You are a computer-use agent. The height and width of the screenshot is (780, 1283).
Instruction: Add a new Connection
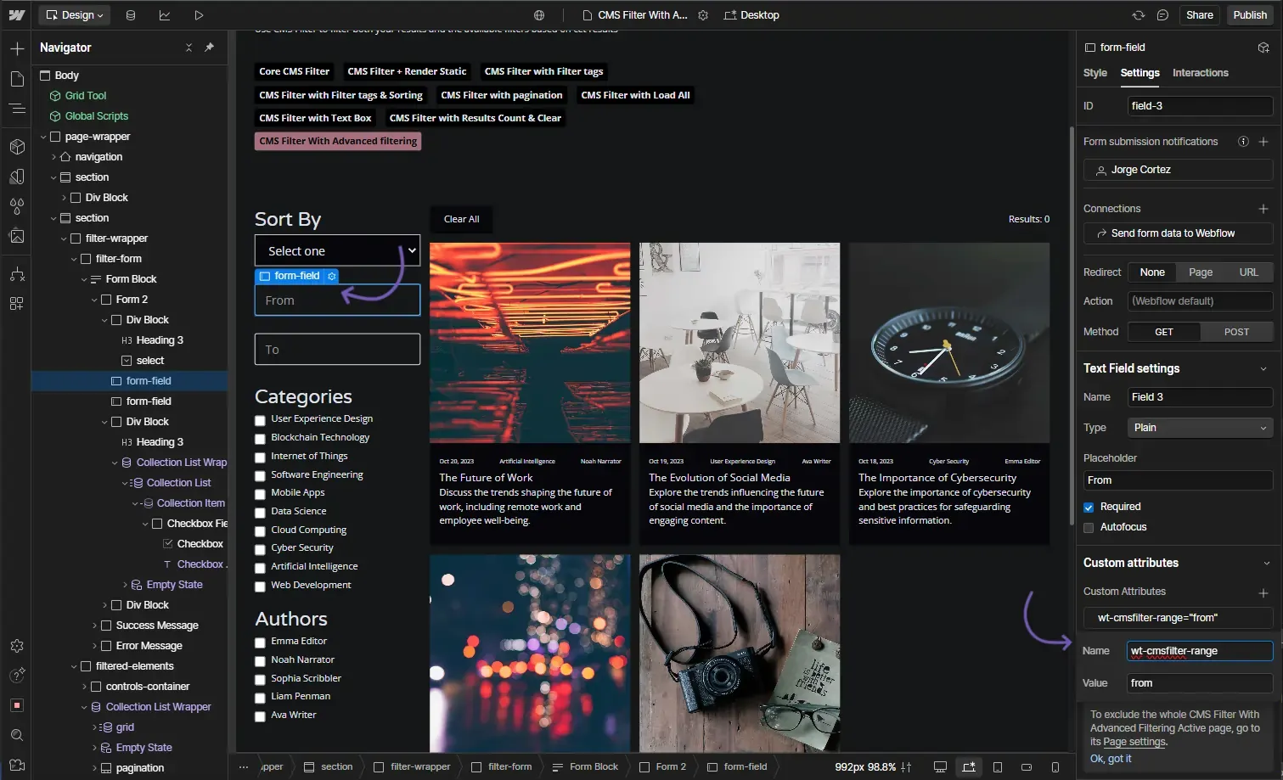1263,209
